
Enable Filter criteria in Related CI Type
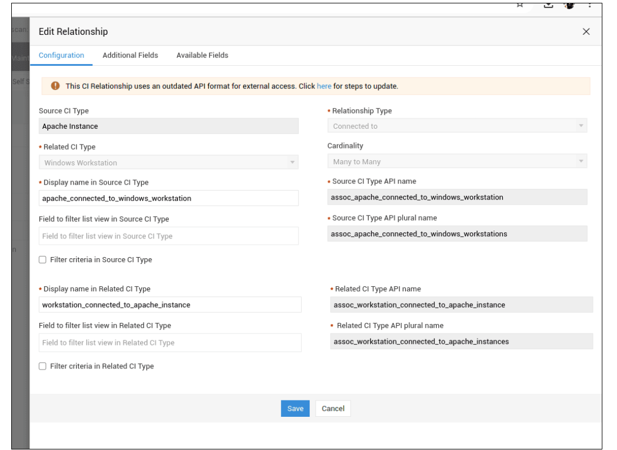43,366
